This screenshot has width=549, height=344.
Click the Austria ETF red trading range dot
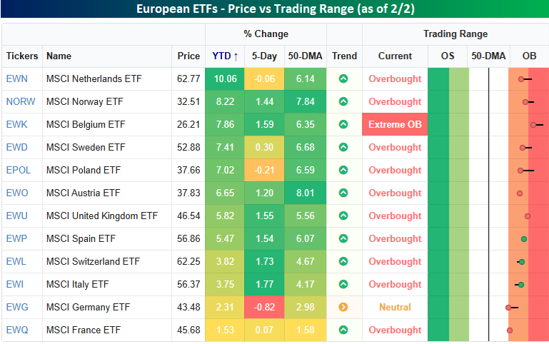(x=520, y=193)
